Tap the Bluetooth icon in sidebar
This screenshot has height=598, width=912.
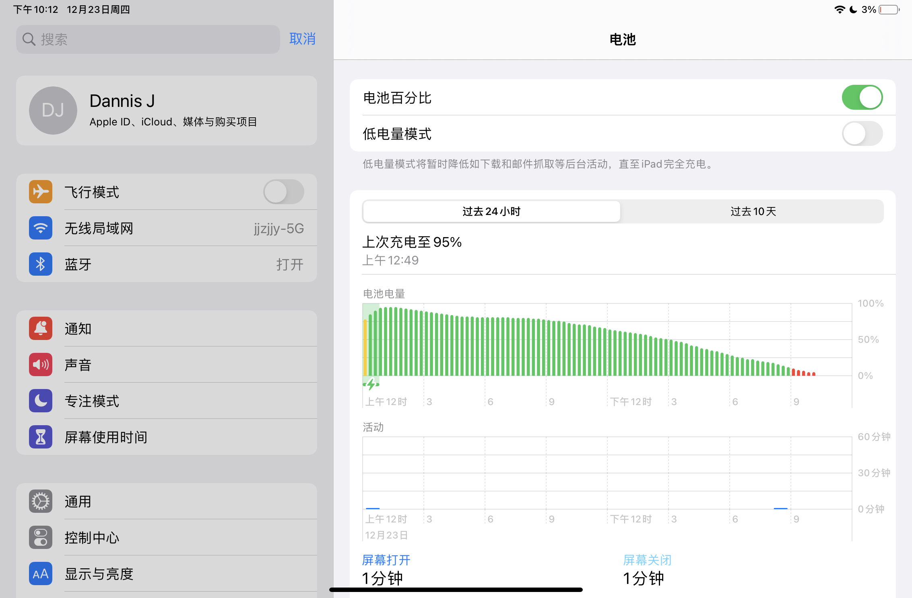pos(41,264)
